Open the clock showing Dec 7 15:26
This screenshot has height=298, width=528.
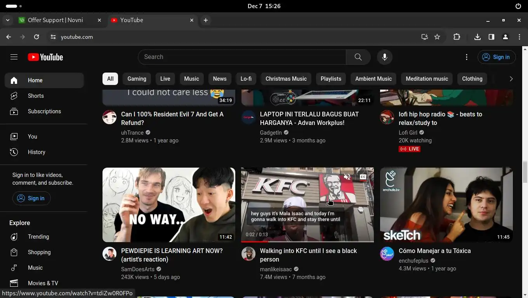click(264, 6)
